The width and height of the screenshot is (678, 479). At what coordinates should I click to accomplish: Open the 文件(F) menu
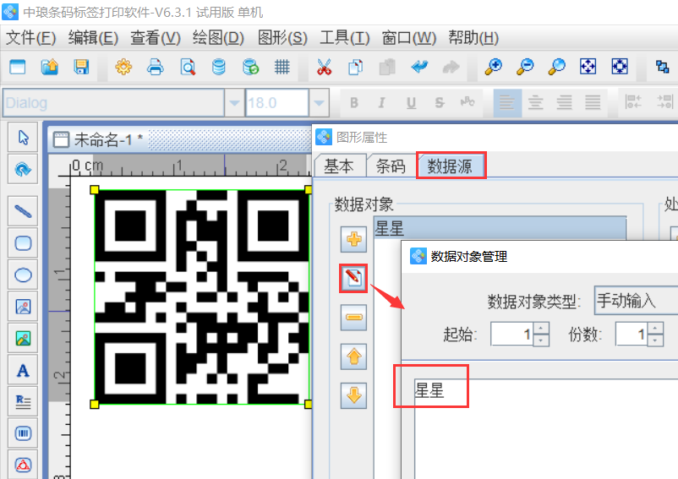point(30,38)
